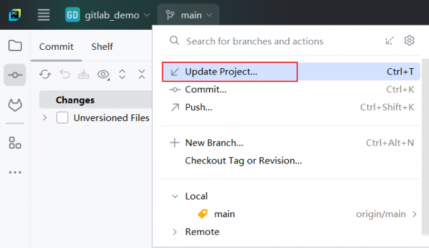Expand the Unversioned Files node
The height and width of the screenshot is (248, 429).
tap(45, 118)
